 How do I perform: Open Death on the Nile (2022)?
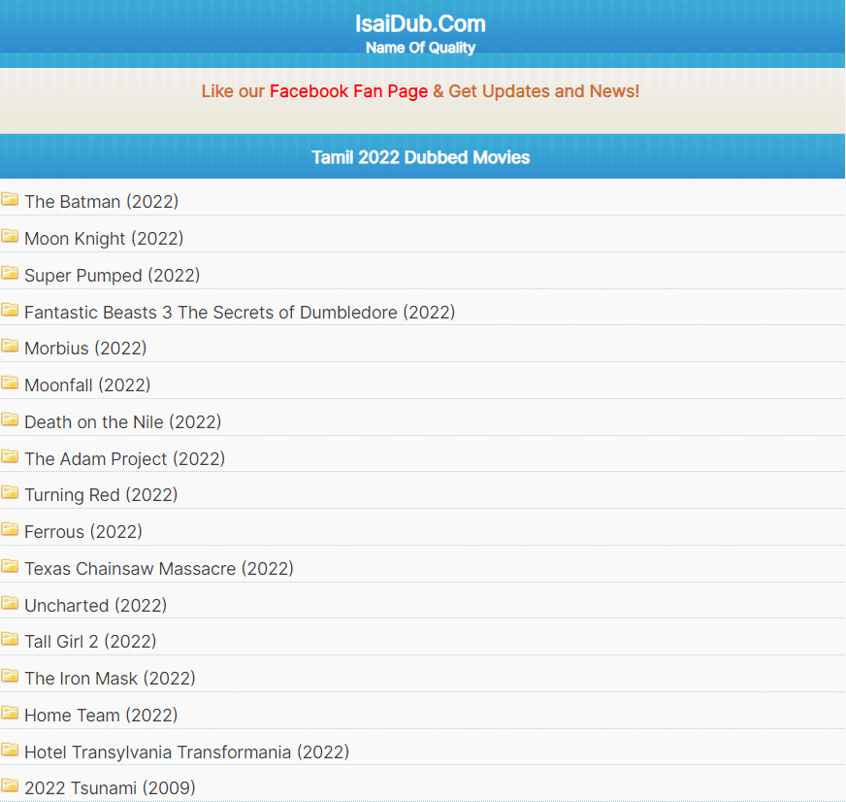pos(123,421)
